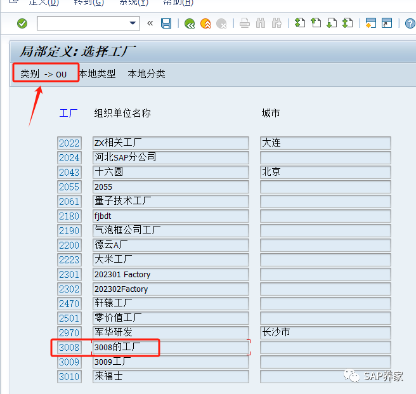Click the grey Cancel icon
The height and width of the screenshot is (394, 416).
pos(221,23)
